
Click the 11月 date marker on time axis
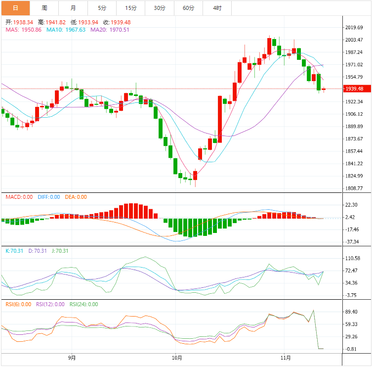click(x=285, y=358)
